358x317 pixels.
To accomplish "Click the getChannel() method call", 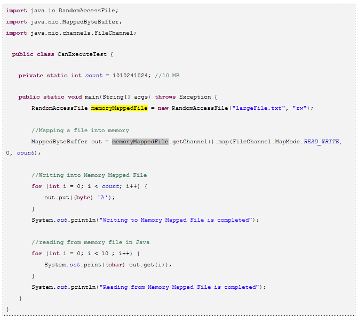I will click(x=190, y=142).
